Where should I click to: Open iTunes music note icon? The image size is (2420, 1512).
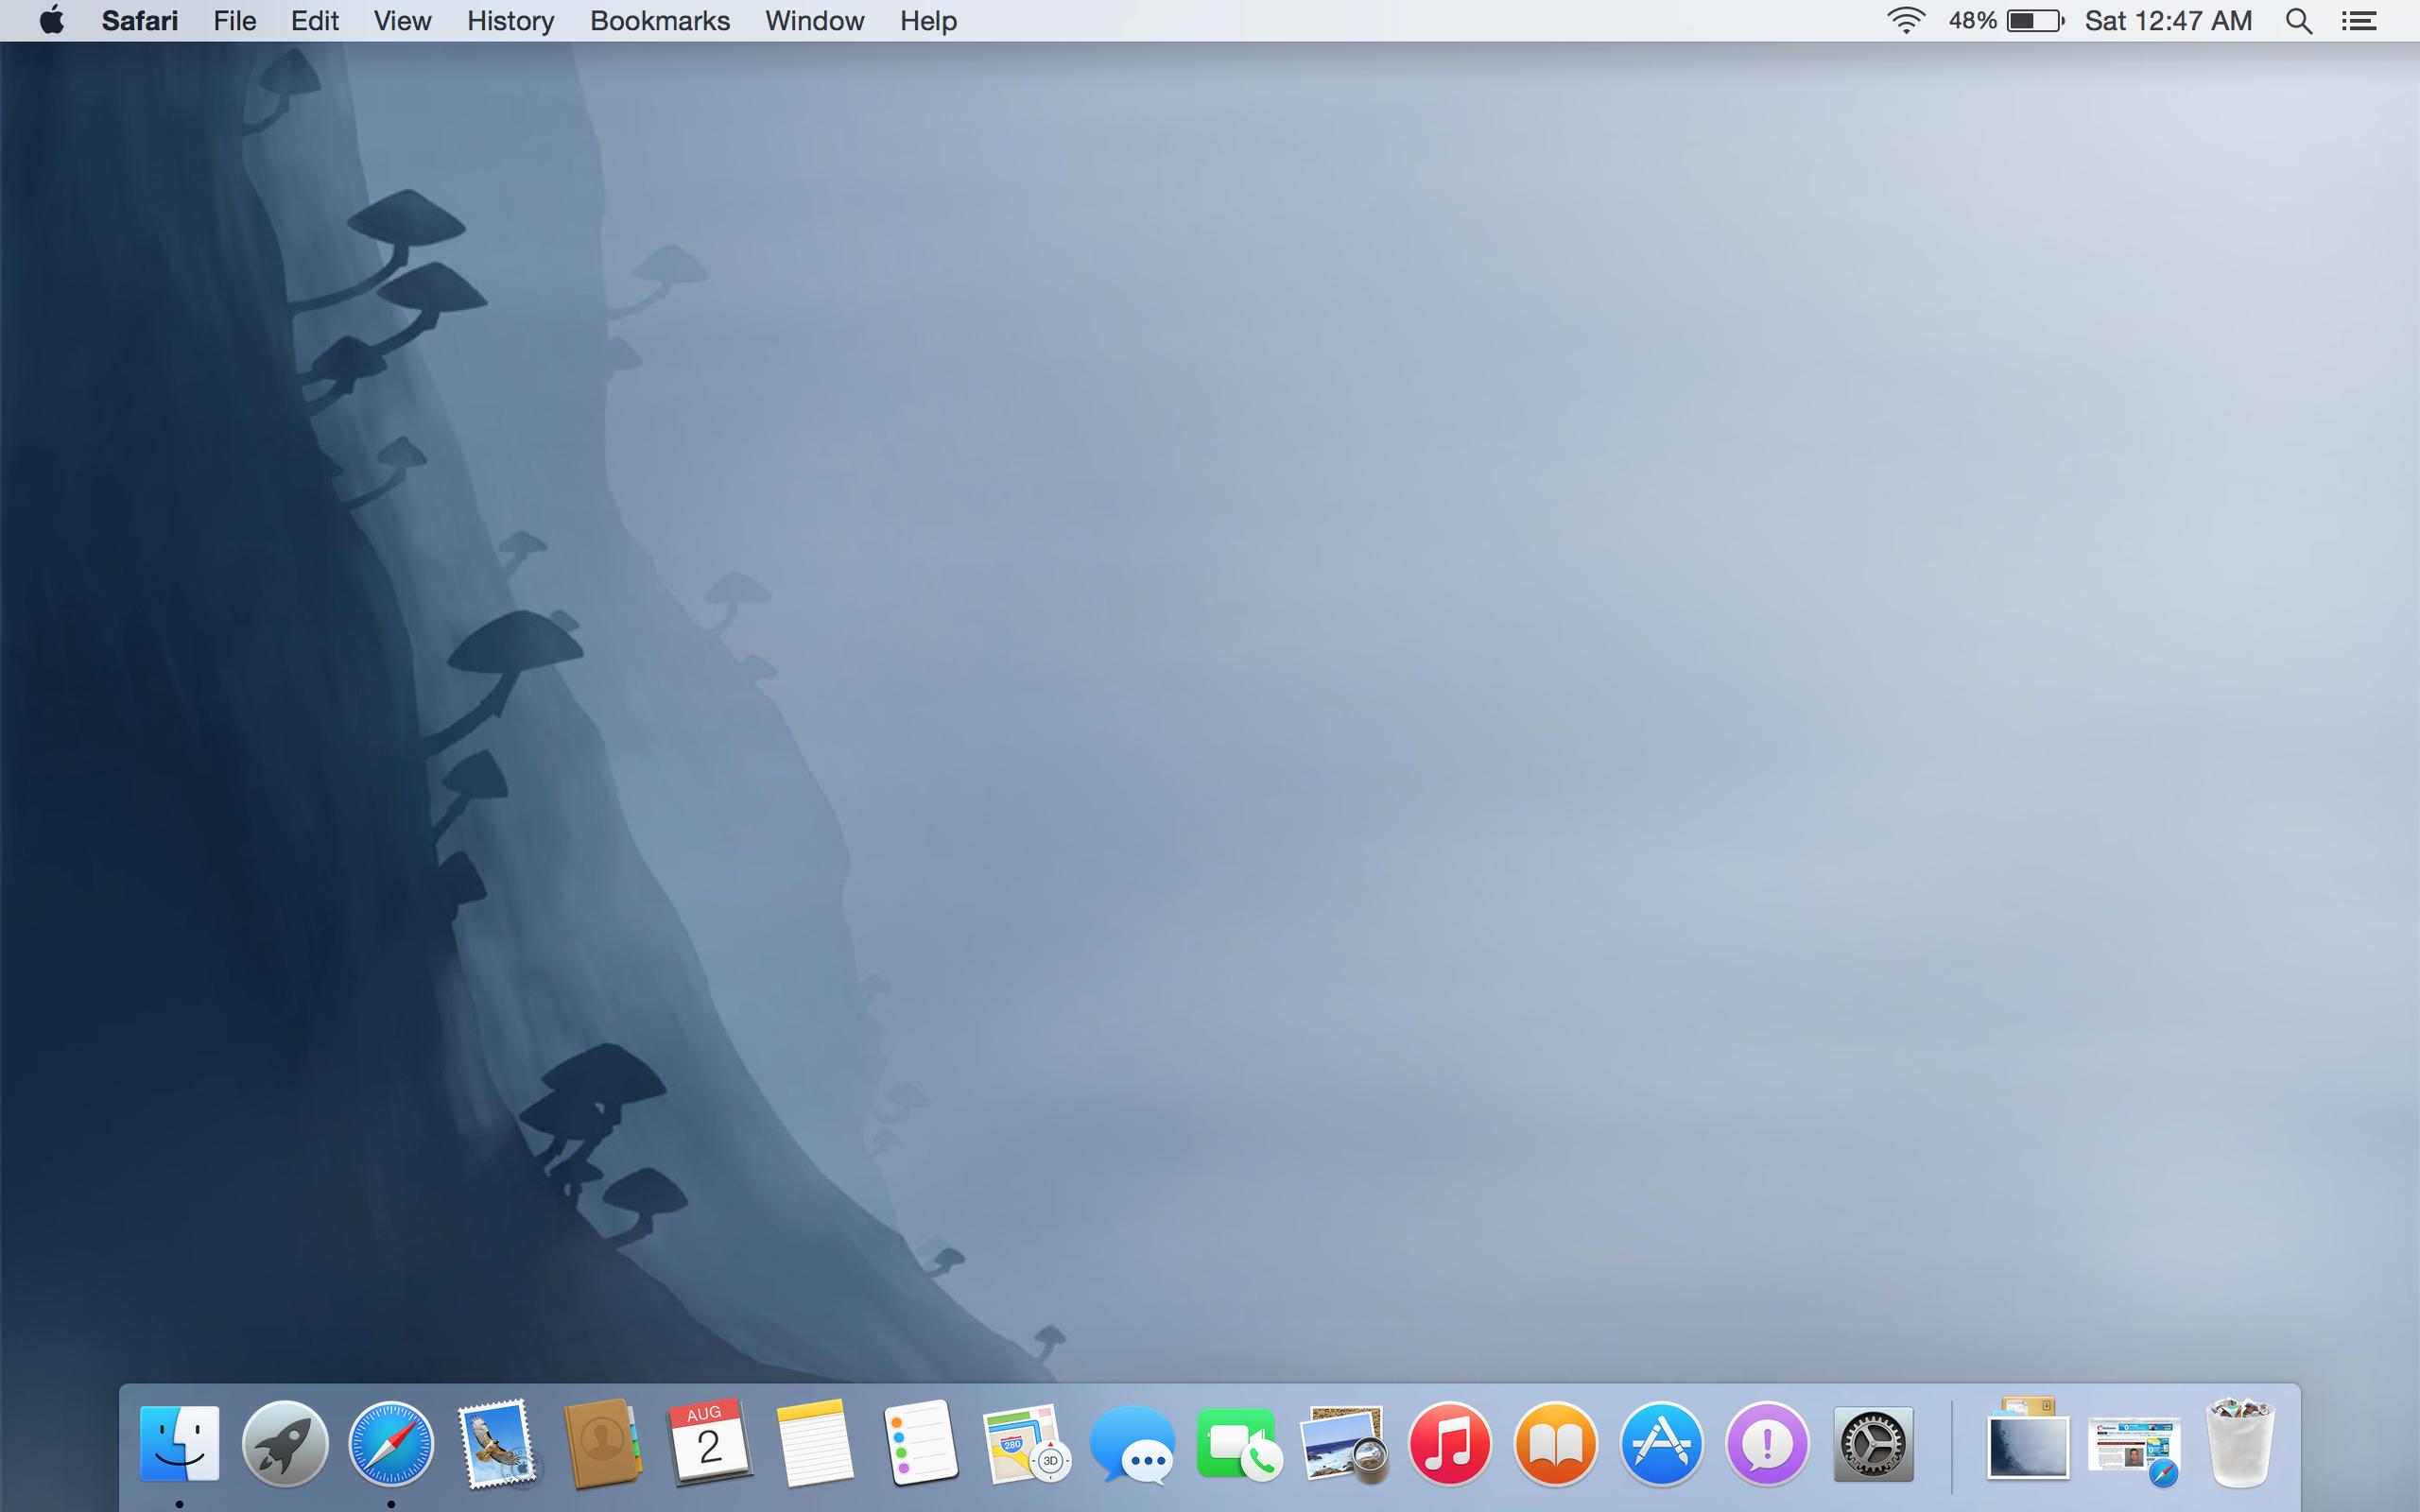1449,1443
